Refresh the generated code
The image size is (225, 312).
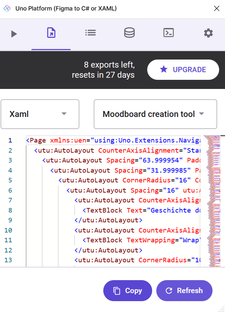coord(185,291)
